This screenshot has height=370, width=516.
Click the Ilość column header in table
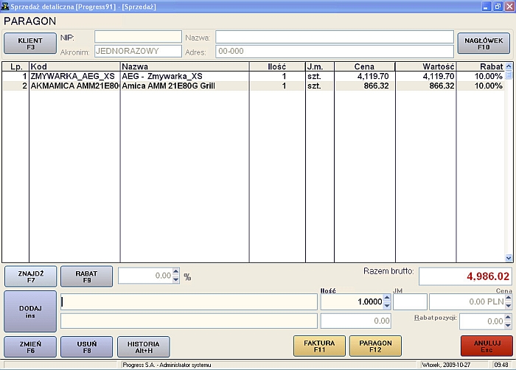pos(277,66)
